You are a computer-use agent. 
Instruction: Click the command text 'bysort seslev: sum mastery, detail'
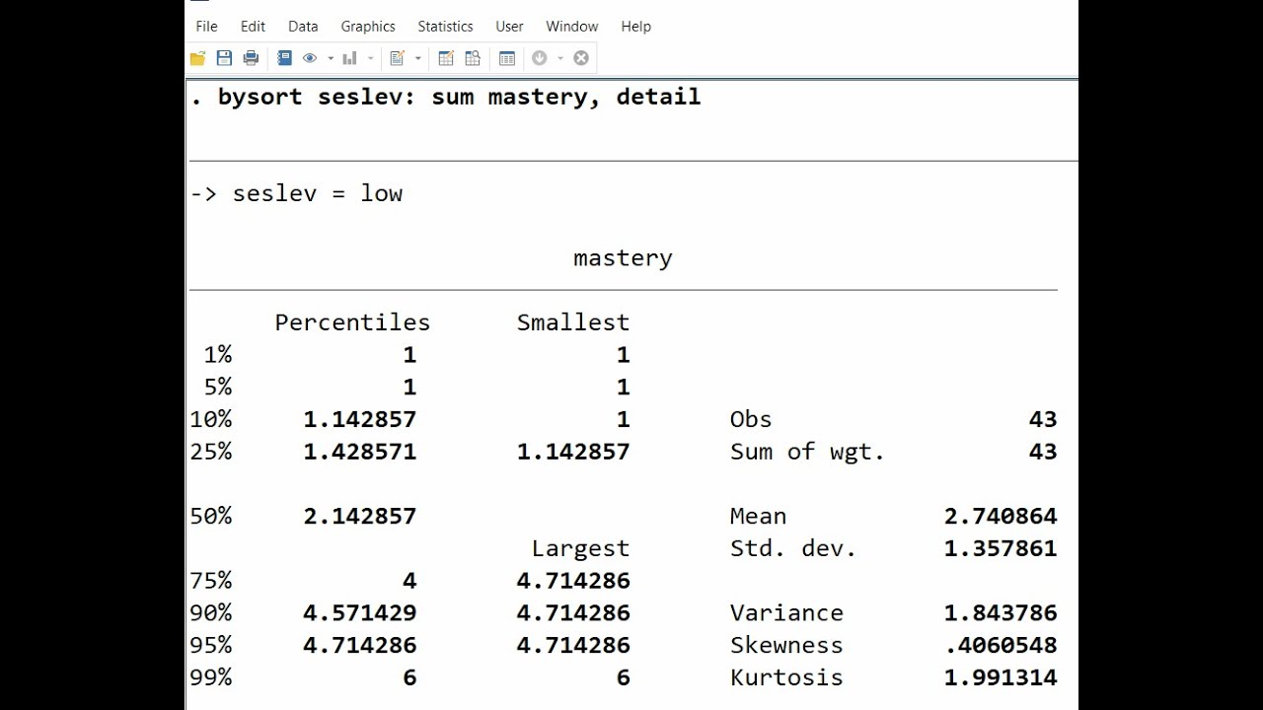[459, 97]
